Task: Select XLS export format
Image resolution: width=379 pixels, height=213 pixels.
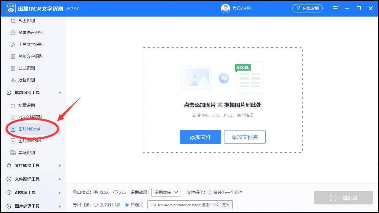Action: (x=115, y=192)
